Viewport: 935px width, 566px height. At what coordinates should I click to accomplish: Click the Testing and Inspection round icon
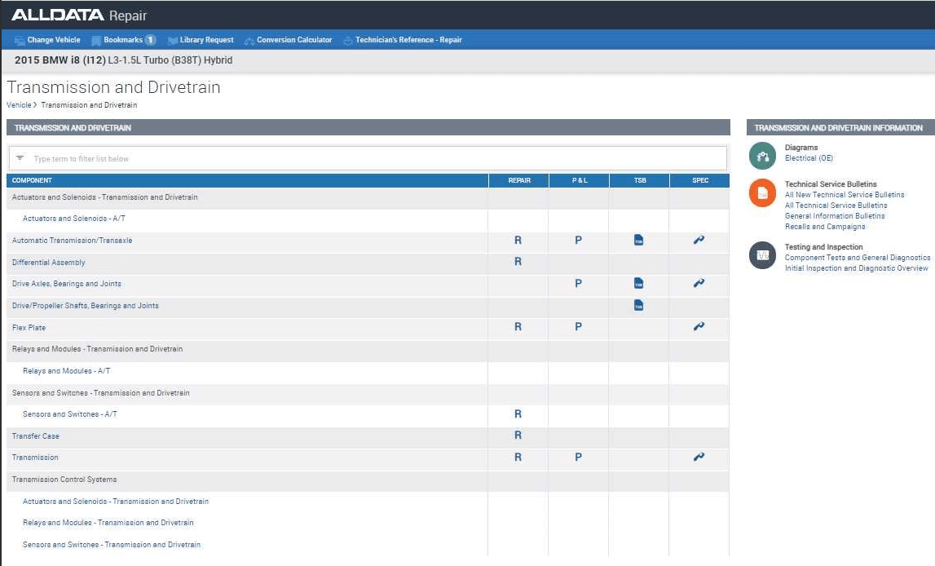(762, 255)
